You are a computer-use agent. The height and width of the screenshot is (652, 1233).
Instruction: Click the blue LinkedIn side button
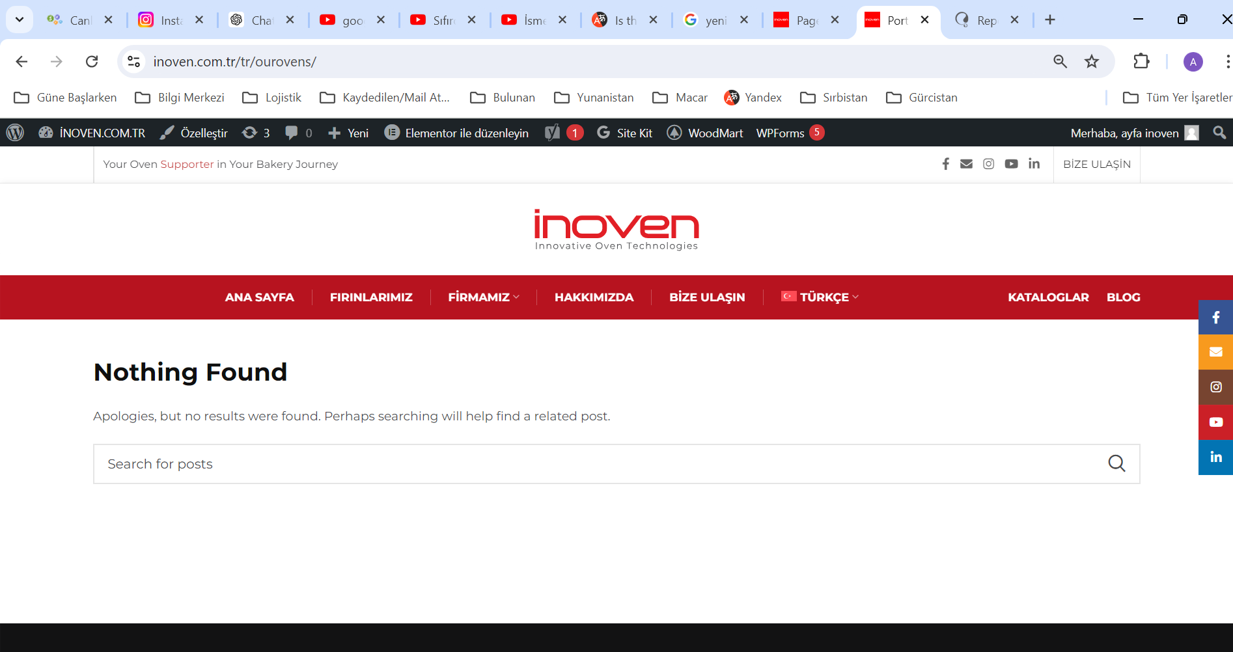[x=1215, y=457]
